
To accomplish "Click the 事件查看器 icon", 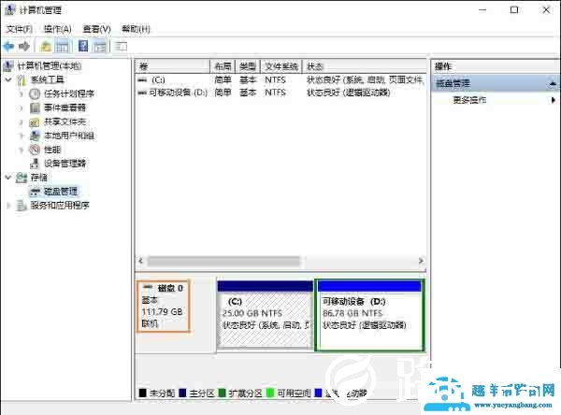I will click(x=35, y=107).
